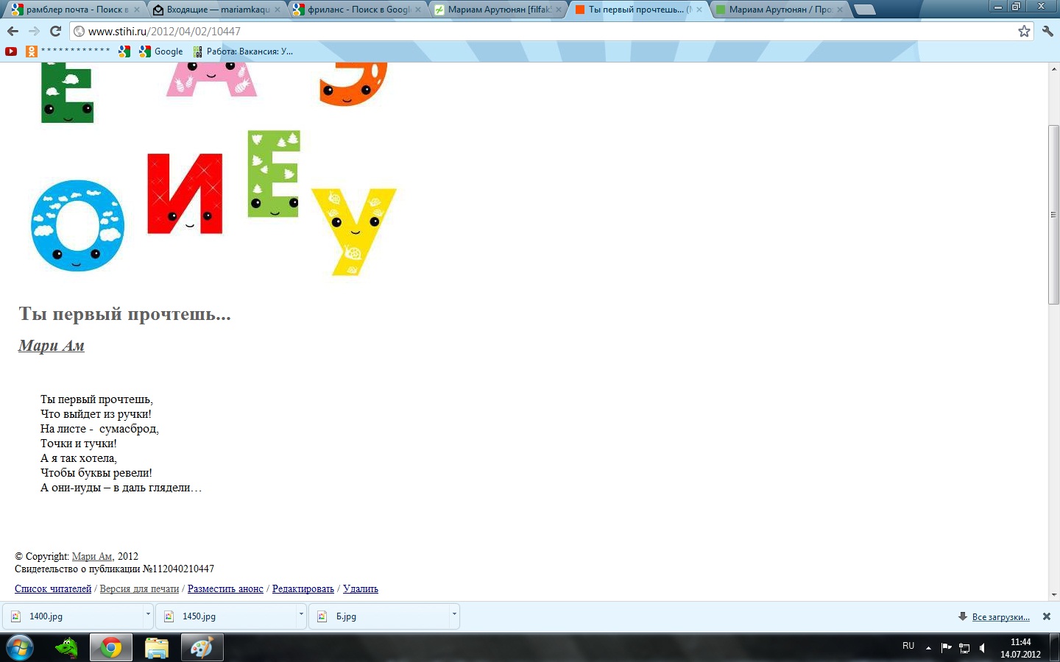
Task: Click the blue letter О image
Action: pyautogui.click(x=77, y=226)
